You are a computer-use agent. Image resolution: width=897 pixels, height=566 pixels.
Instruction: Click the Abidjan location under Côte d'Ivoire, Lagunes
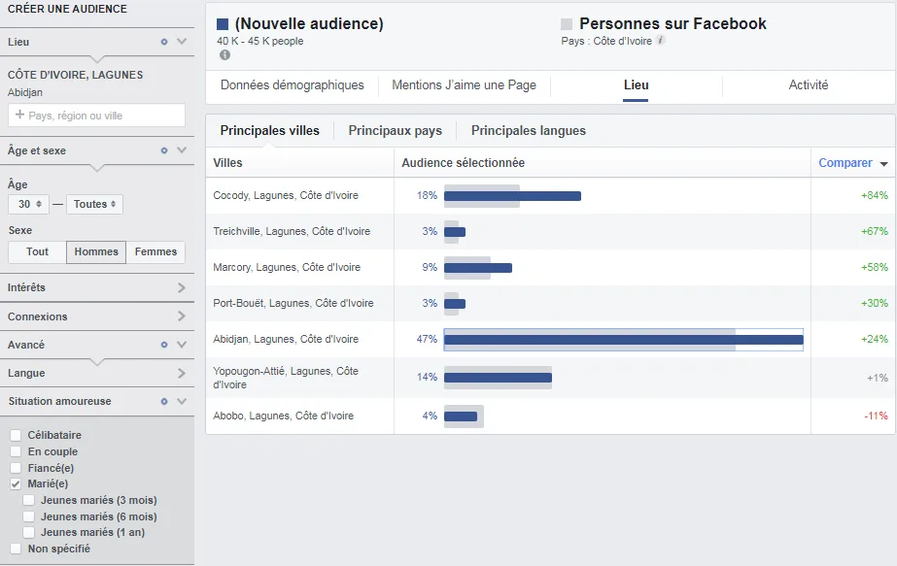tap(25, 92)
